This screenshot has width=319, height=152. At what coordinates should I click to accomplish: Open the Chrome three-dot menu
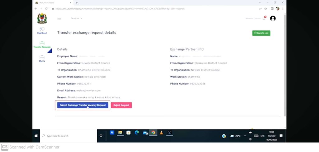pos(282,9)
